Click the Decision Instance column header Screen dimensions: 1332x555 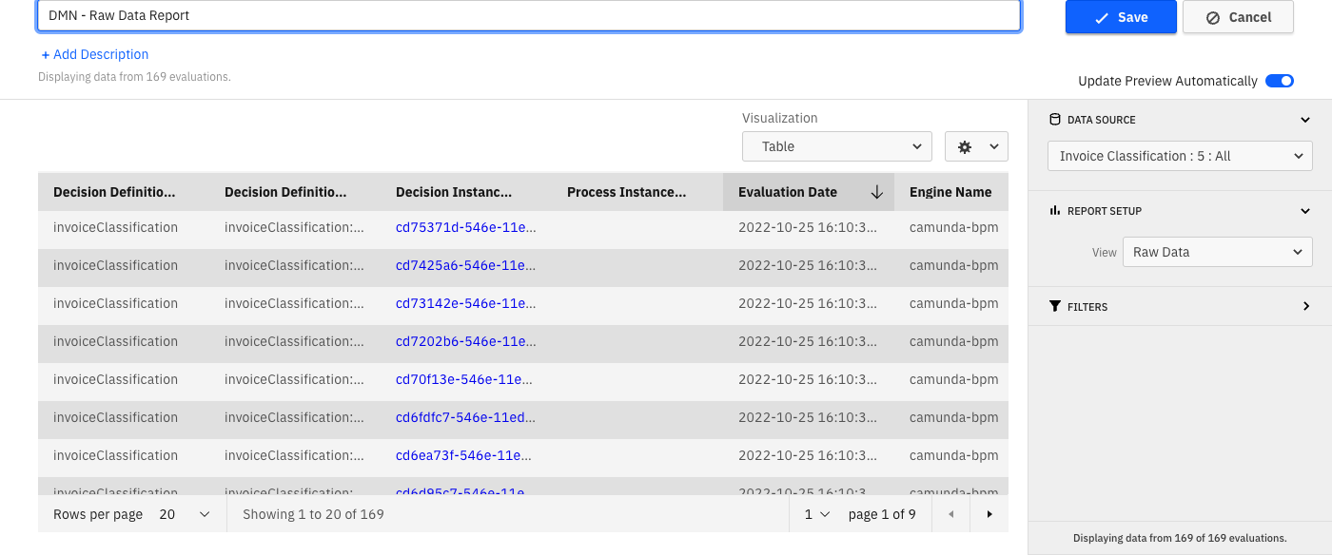tap(466, 192)
